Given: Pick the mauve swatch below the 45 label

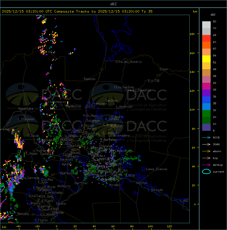Looking at the screenshot, I should [206, 79].
